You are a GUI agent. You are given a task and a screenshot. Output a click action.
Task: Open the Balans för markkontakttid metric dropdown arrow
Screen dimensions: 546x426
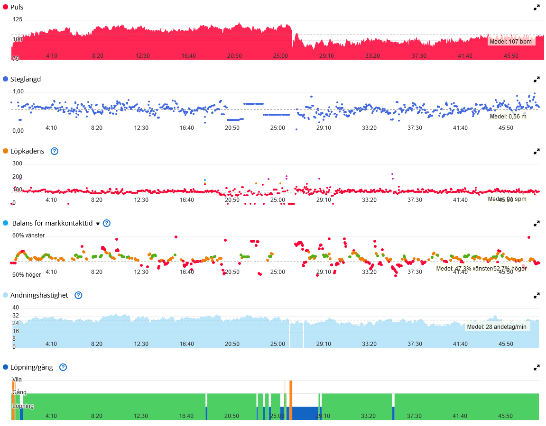(98, 224)
